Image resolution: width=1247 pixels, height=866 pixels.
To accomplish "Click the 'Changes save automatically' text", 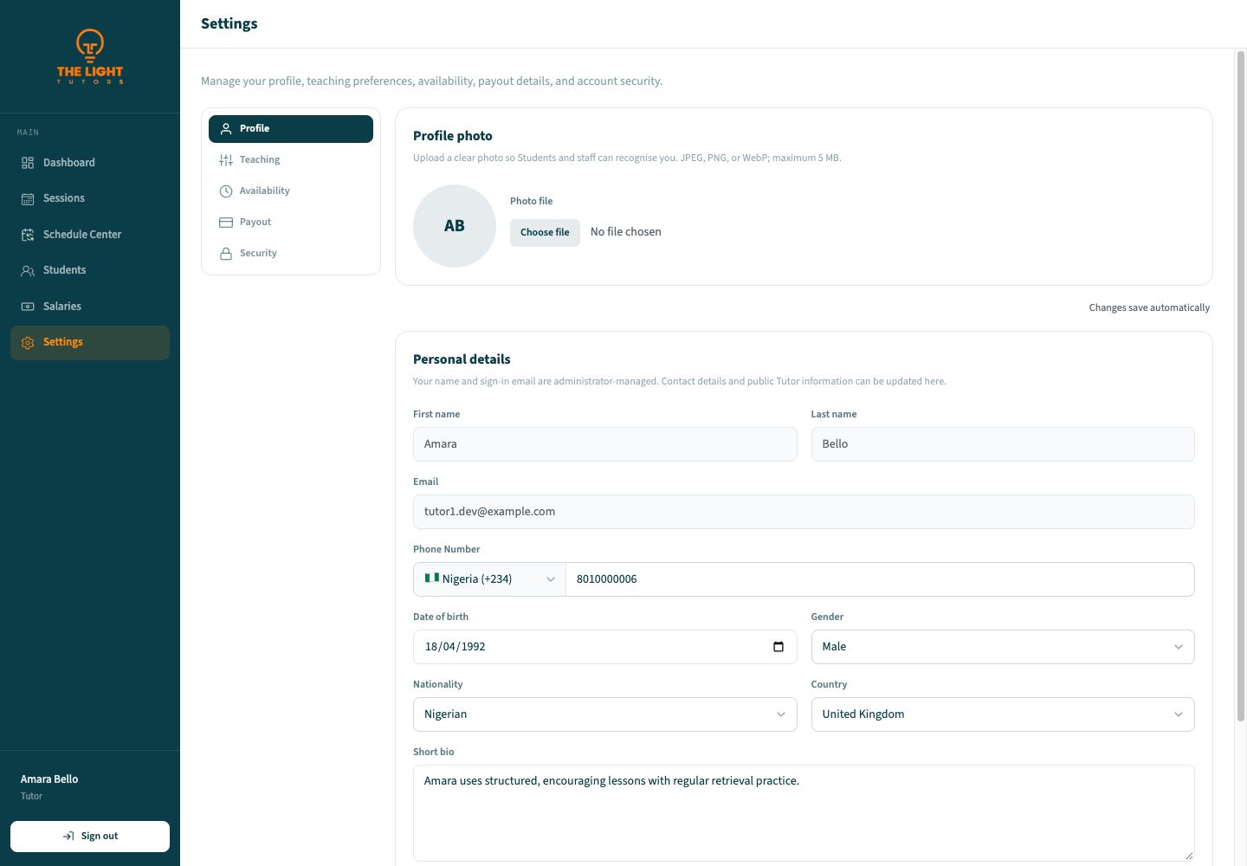I will [x=1149, y=307].
